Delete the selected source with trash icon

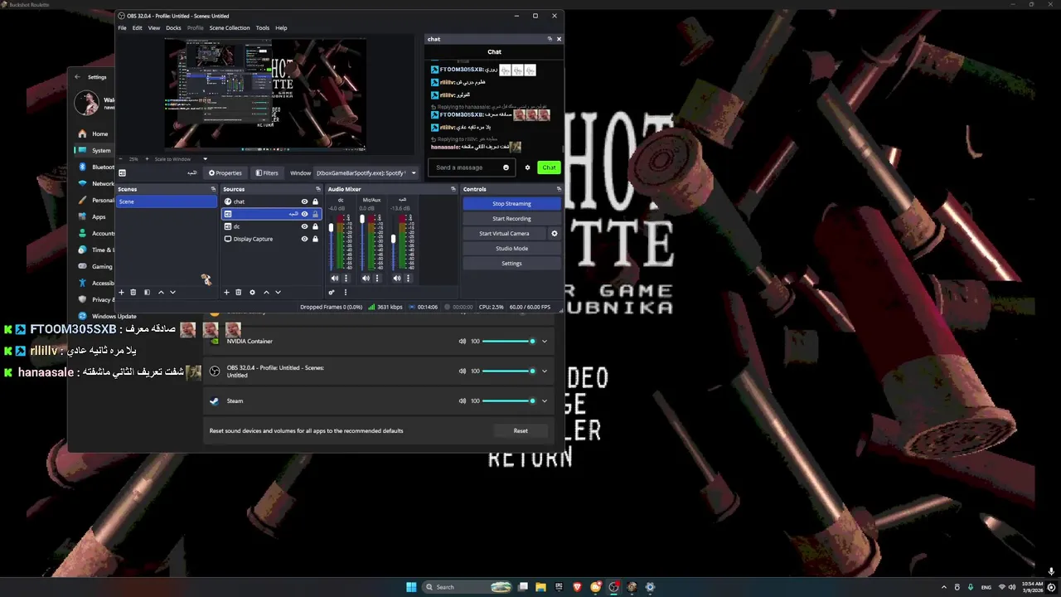pyautogui.click(x=238, y=292)
